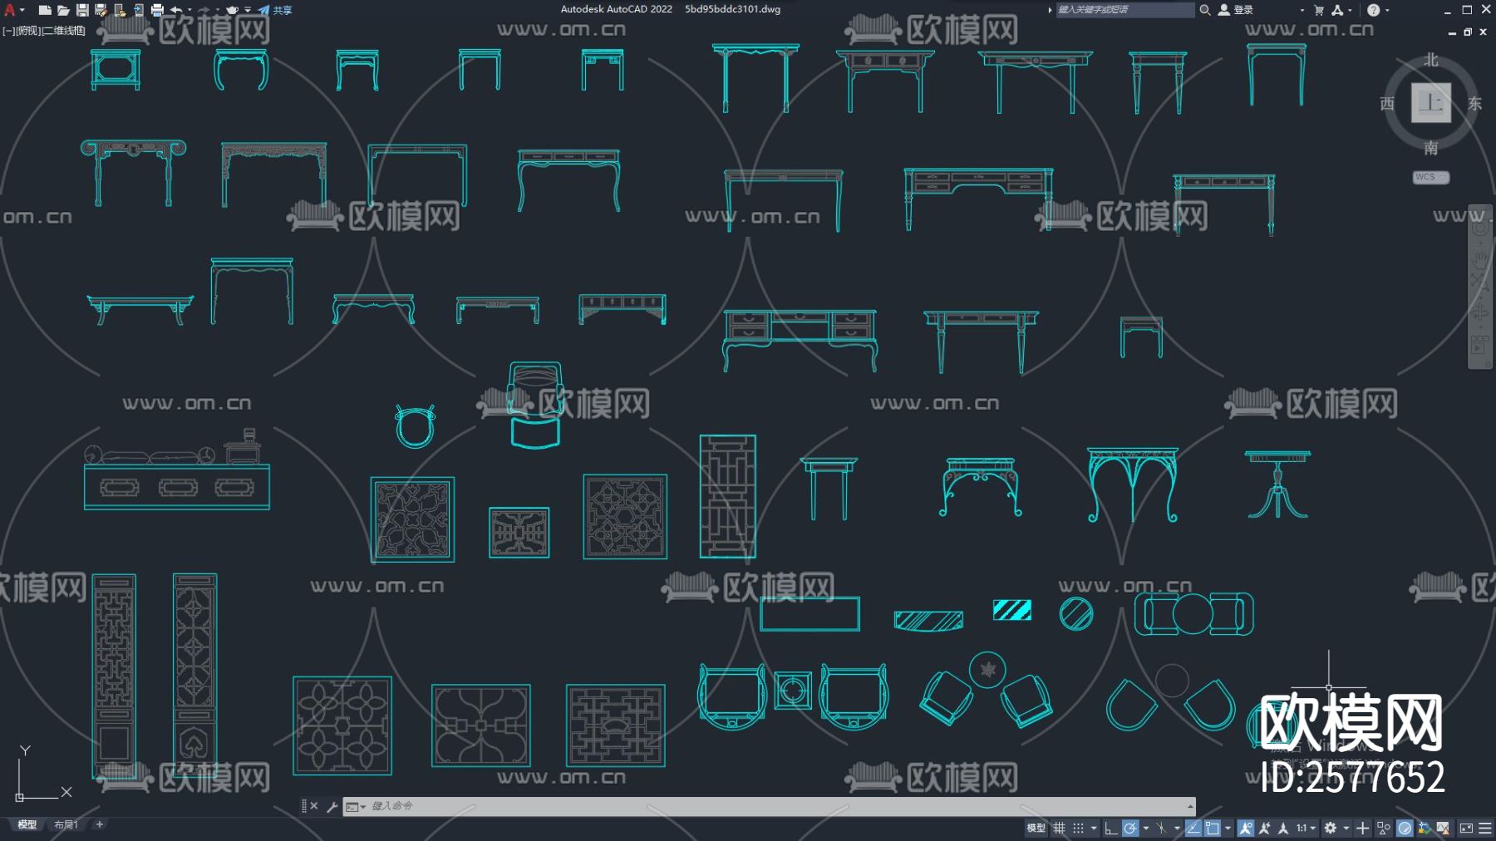Toggle object snap tracking in status bar
The image size is (1496, 841).
[1193, 828]
